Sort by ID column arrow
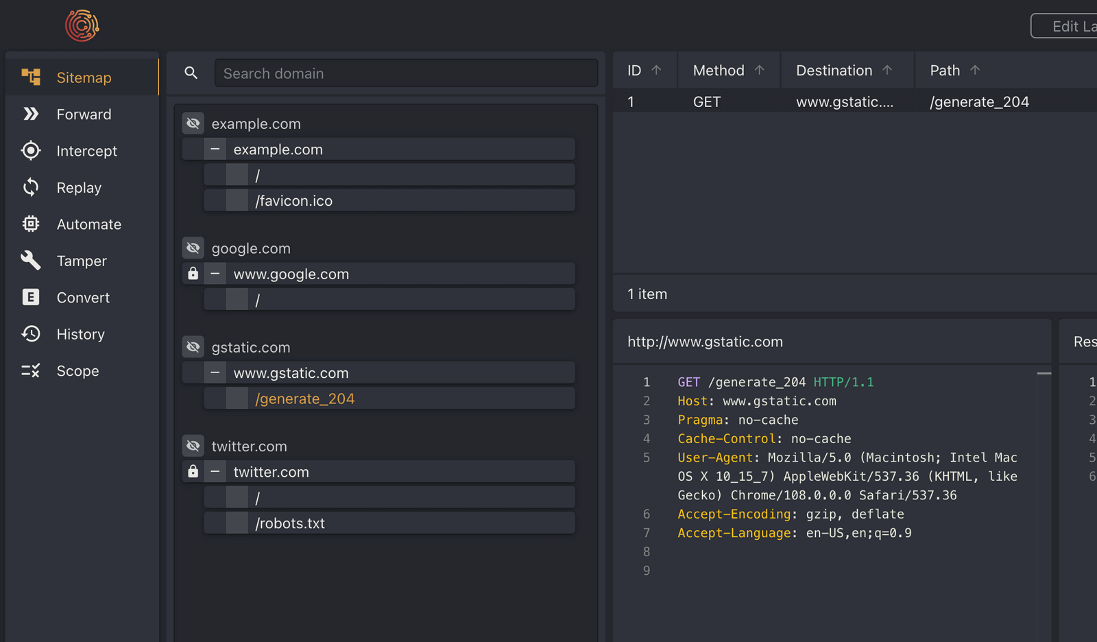Image resolution: width=1097 pixels, height=642 pixels. [x=656, y=70]
